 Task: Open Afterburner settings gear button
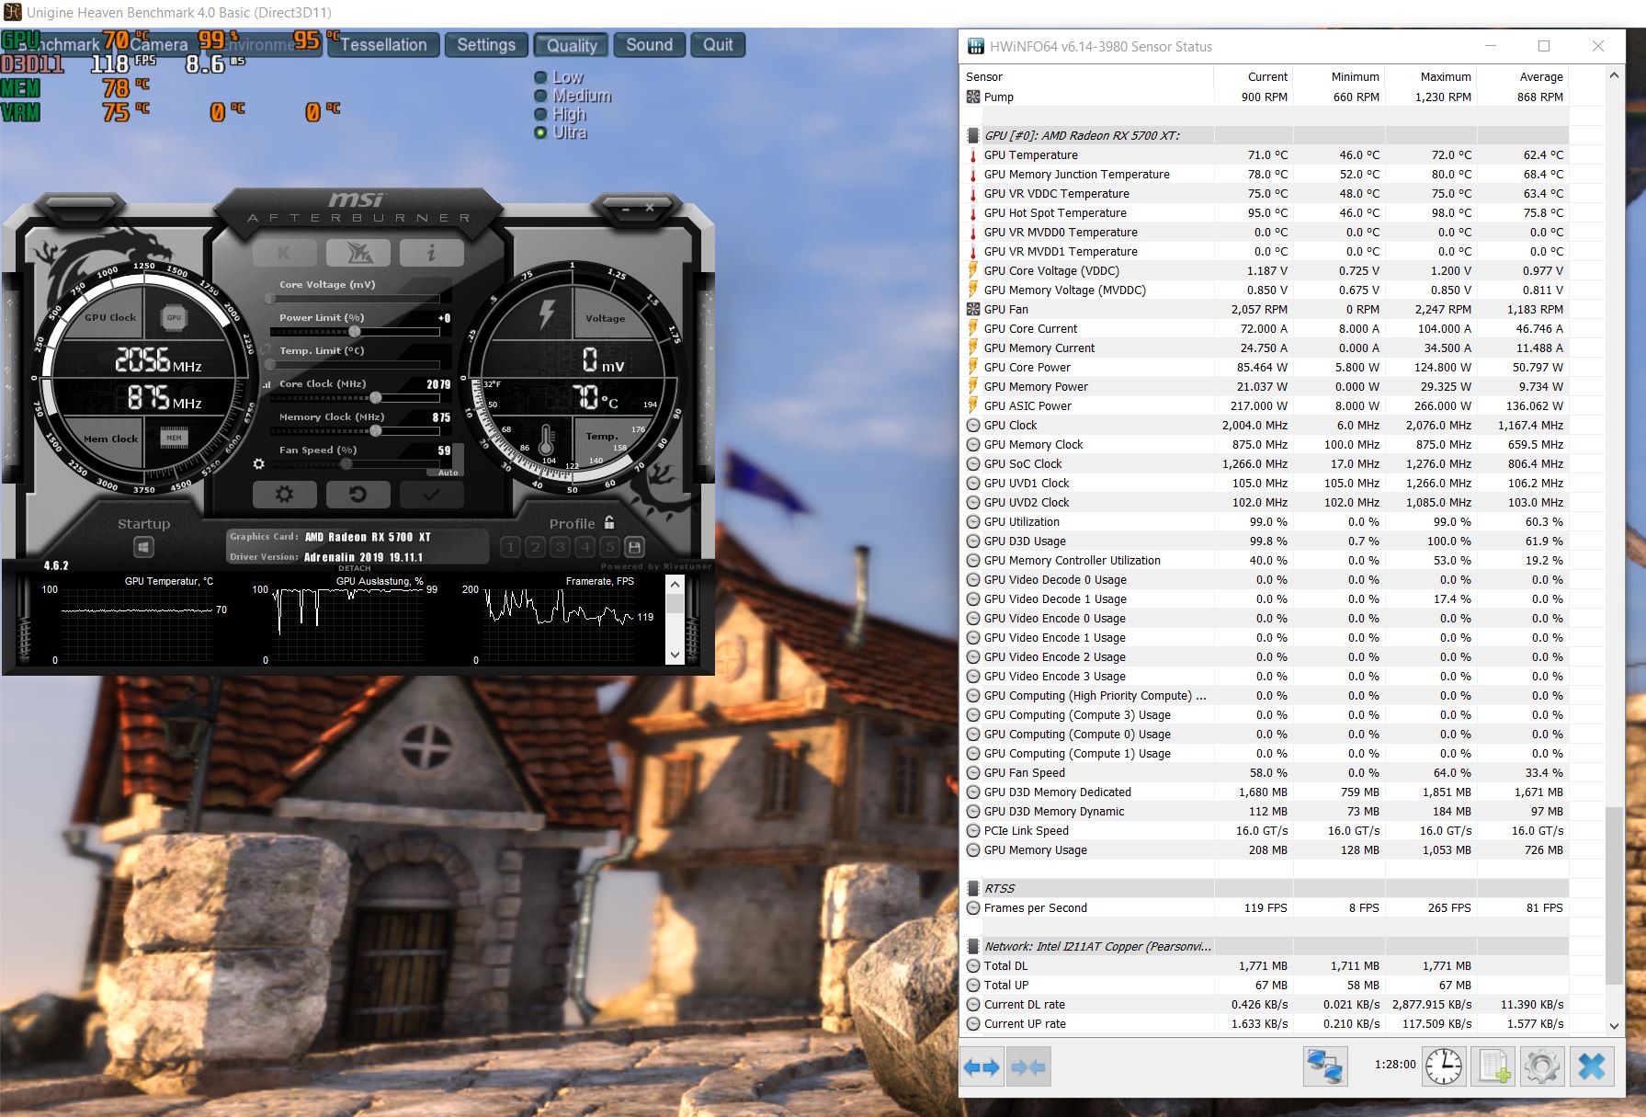tap(284, 495)
